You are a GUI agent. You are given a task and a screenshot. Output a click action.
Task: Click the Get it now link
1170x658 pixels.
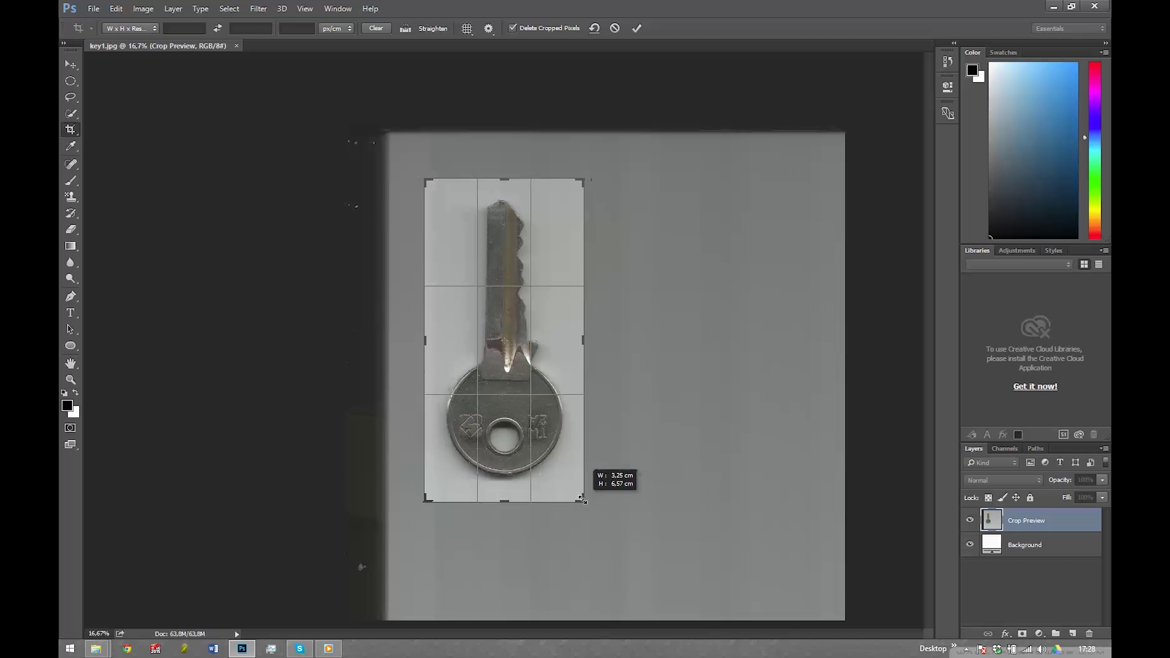pos(1035,386)
